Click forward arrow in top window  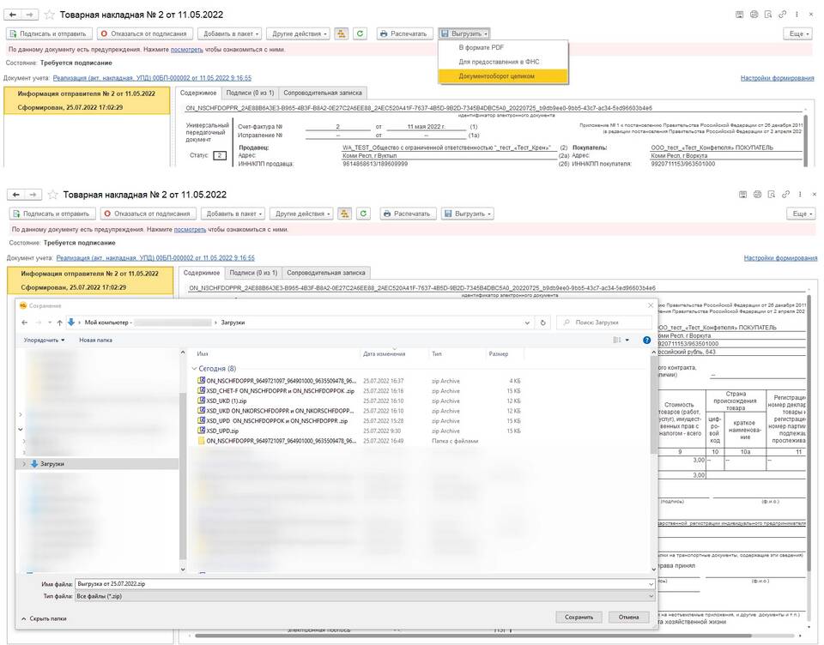pos(29,15)
